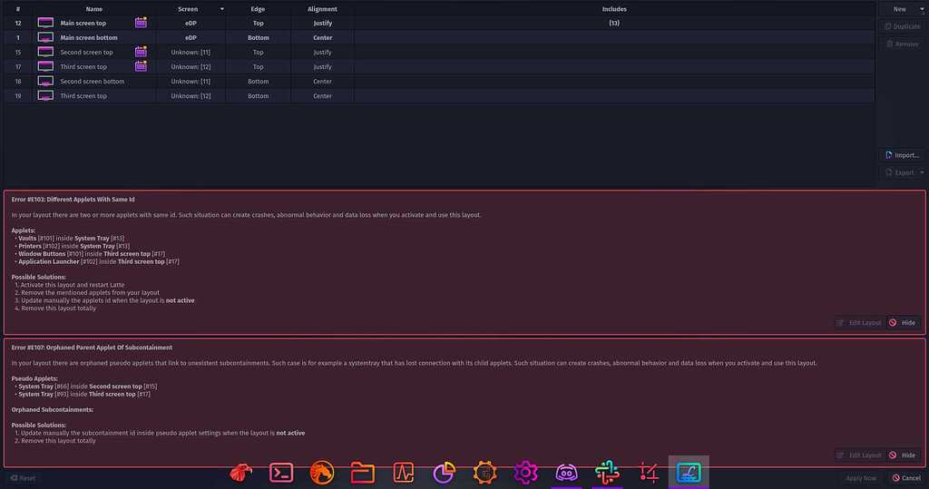
Task: Click the pie chart dock icon
Action: [445, 472]
